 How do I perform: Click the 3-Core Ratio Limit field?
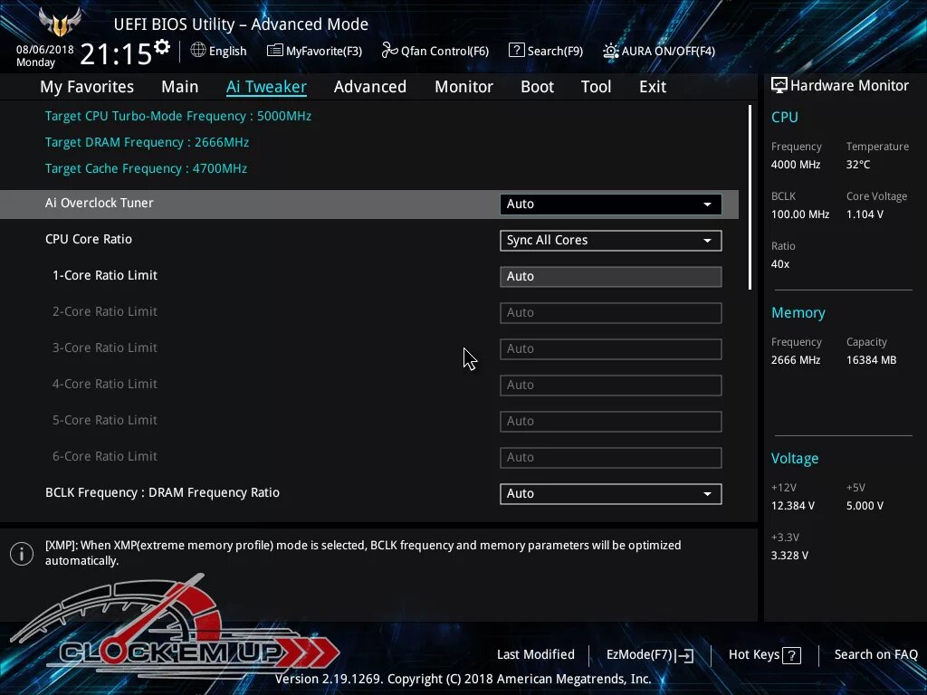pyautogui.click(x=611, y=349)
